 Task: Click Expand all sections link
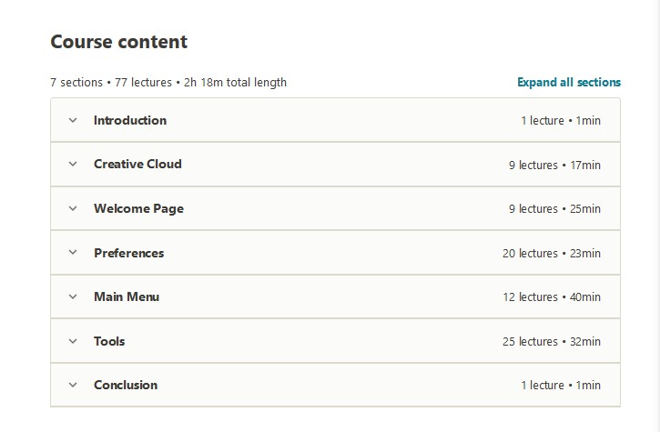pyautogui.click(x=569, y=82)
